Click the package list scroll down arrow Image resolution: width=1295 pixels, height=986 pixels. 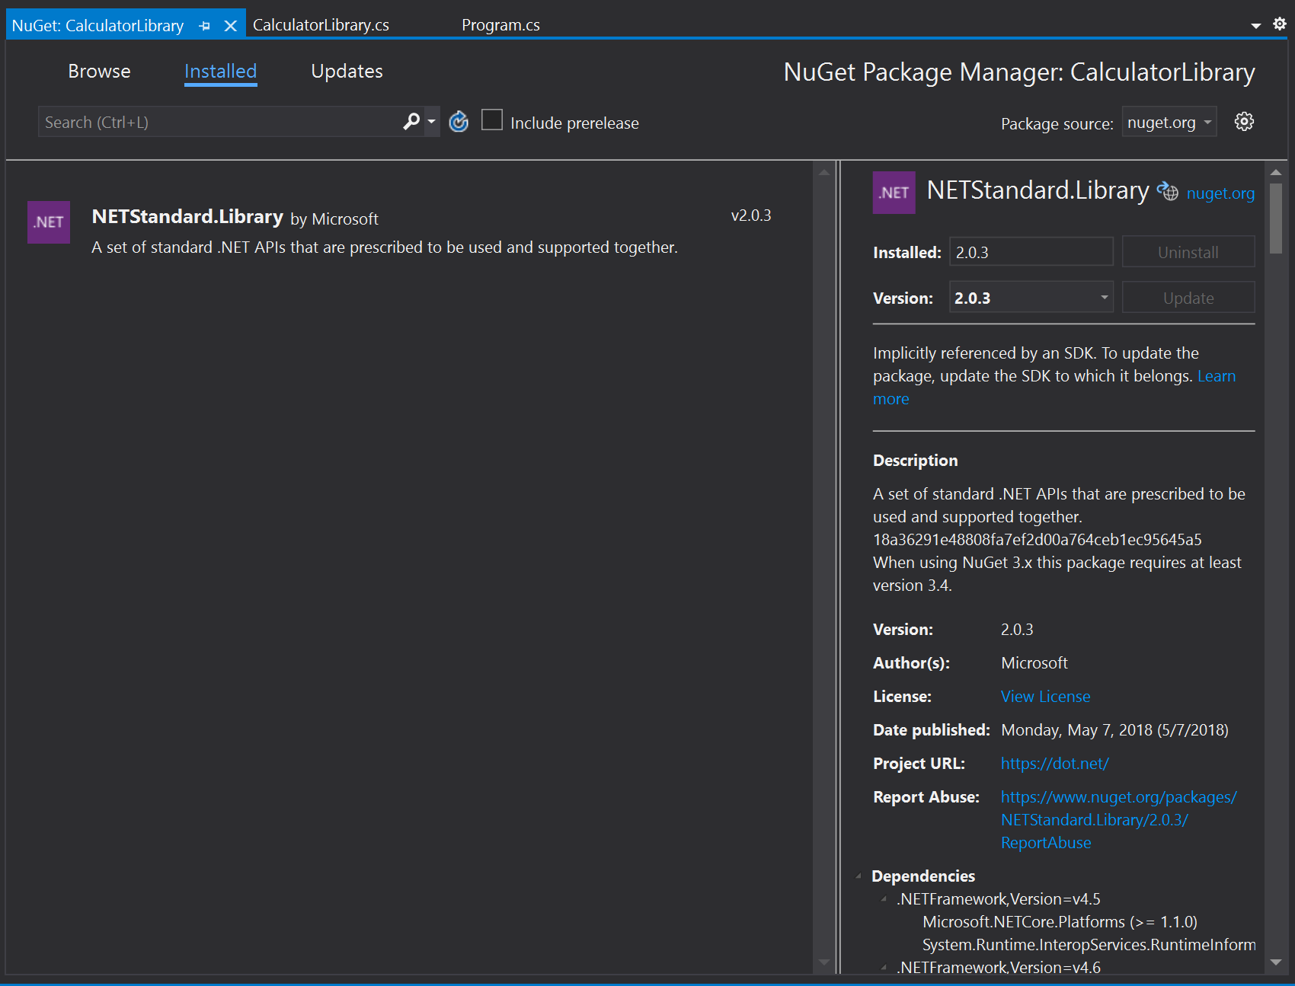824,962
